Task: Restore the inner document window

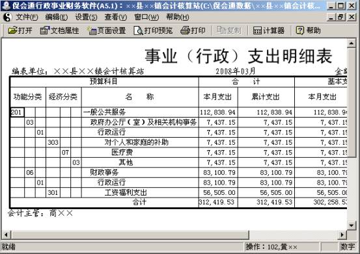Action: pos(341,17)
